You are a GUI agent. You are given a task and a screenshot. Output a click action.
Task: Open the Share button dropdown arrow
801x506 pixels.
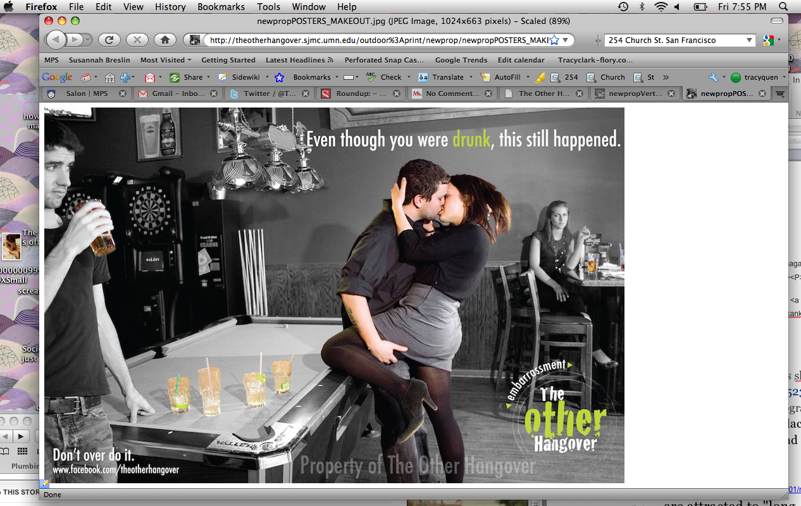208,77
